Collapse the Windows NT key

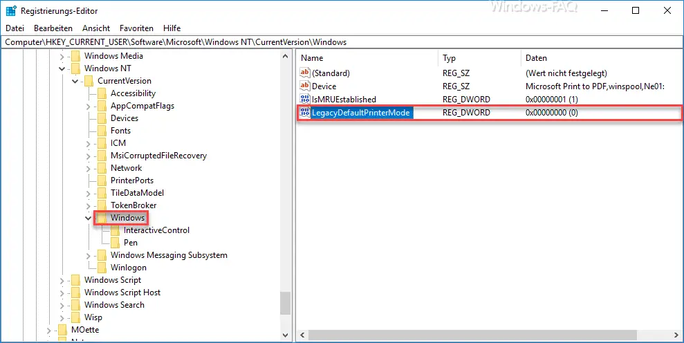[62, 68]
